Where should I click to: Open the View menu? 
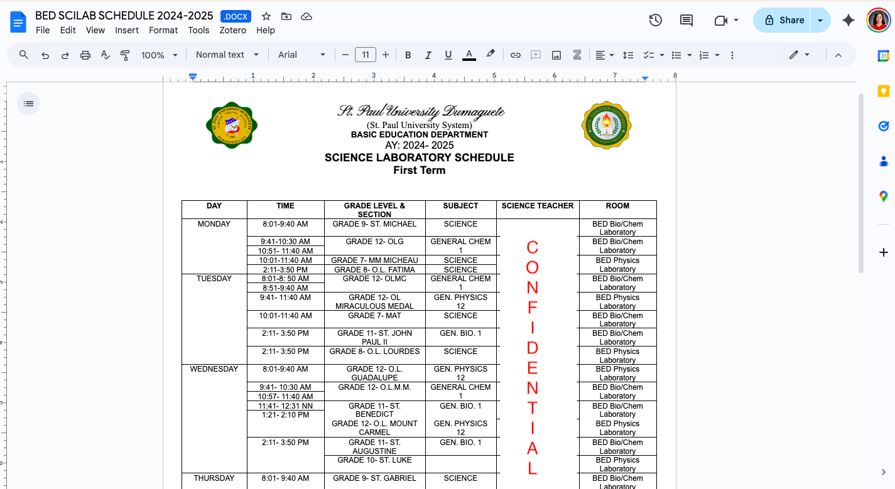(x=95, y=30)
